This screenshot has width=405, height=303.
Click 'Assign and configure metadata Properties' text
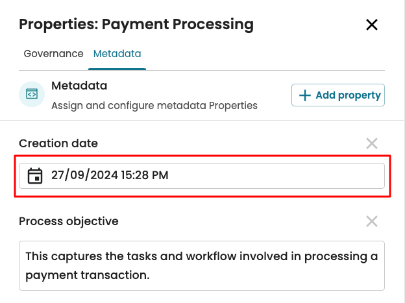tap(154, 105)
